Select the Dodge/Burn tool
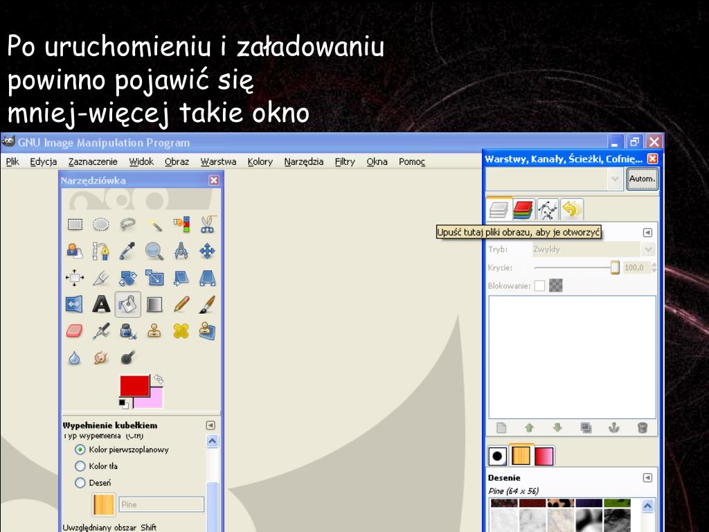This screenshot has width=709, height=532. (128, 358)
